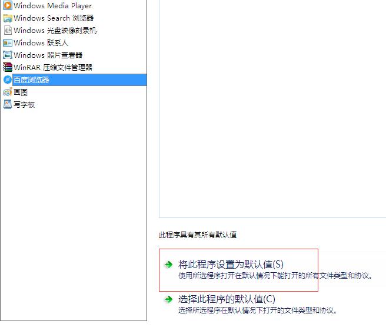
Task: Click description 使用所选程序打开在默认情况下能打开的所有文件类型和协议
Action: pyautogui.click(x=275, y=276)
